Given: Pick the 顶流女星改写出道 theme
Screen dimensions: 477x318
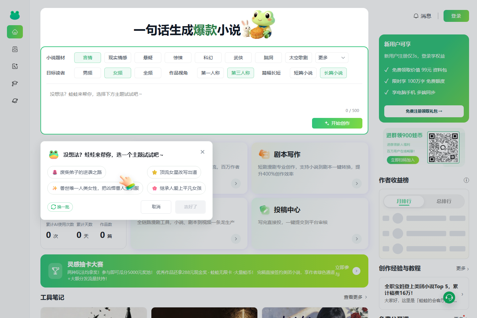Looking at the screenshot, I should point(174,172).
